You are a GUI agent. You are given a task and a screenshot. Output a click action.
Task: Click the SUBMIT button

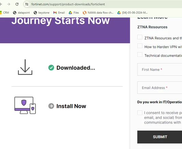pos(160,137)
